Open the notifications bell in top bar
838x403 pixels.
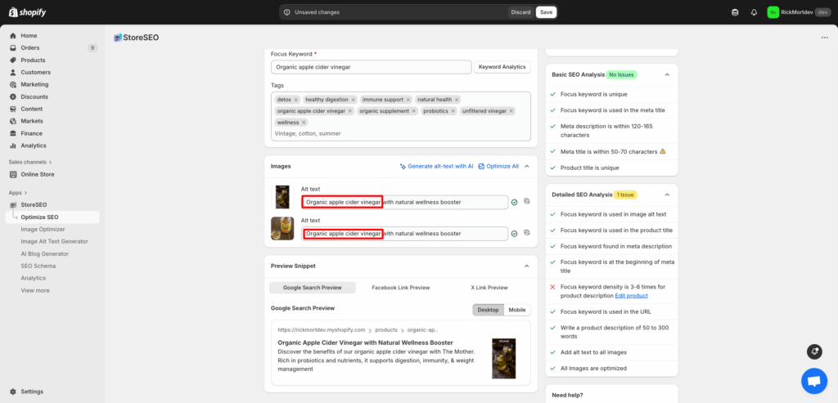pyautogui.click(x=754, y=12)
